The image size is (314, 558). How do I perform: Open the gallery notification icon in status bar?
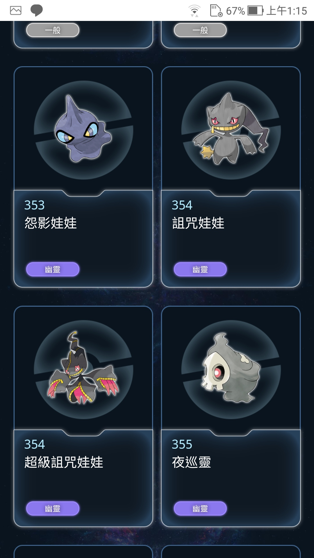click(16, 10)
